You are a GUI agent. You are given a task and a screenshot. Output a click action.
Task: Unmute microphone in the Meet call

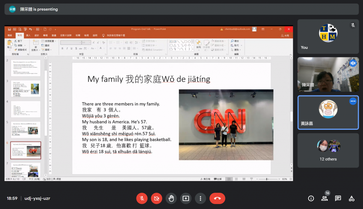[142, 198]
